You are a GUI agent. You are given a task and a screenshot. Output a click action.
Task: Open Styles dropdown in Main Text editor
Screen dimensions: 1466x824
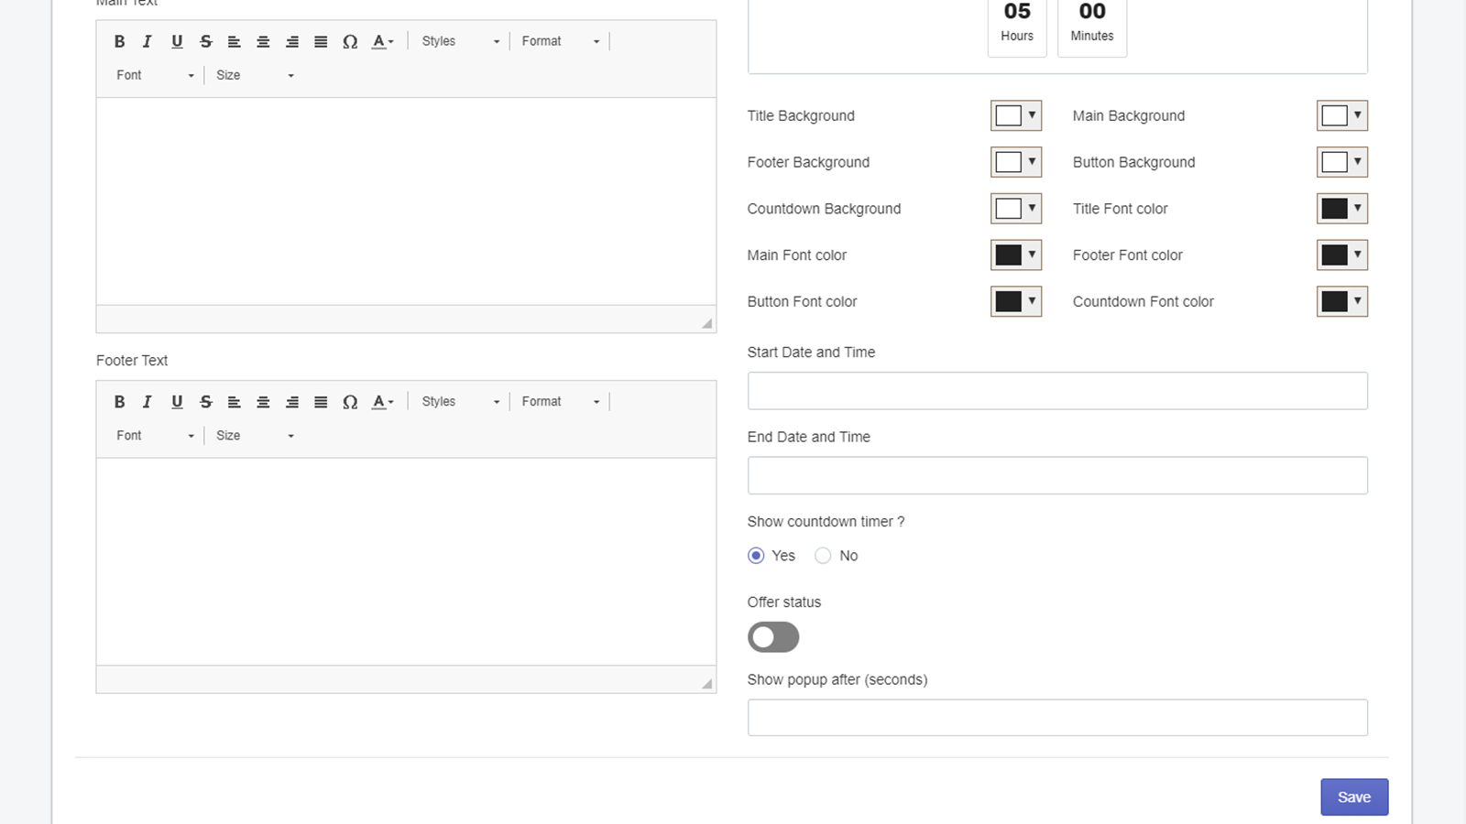pyautogui.click(x=460, y=41)
